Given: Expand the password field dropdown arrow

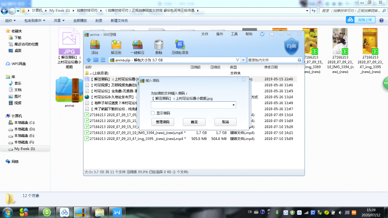Looking at the screenshot, I should tap(234, 105).
